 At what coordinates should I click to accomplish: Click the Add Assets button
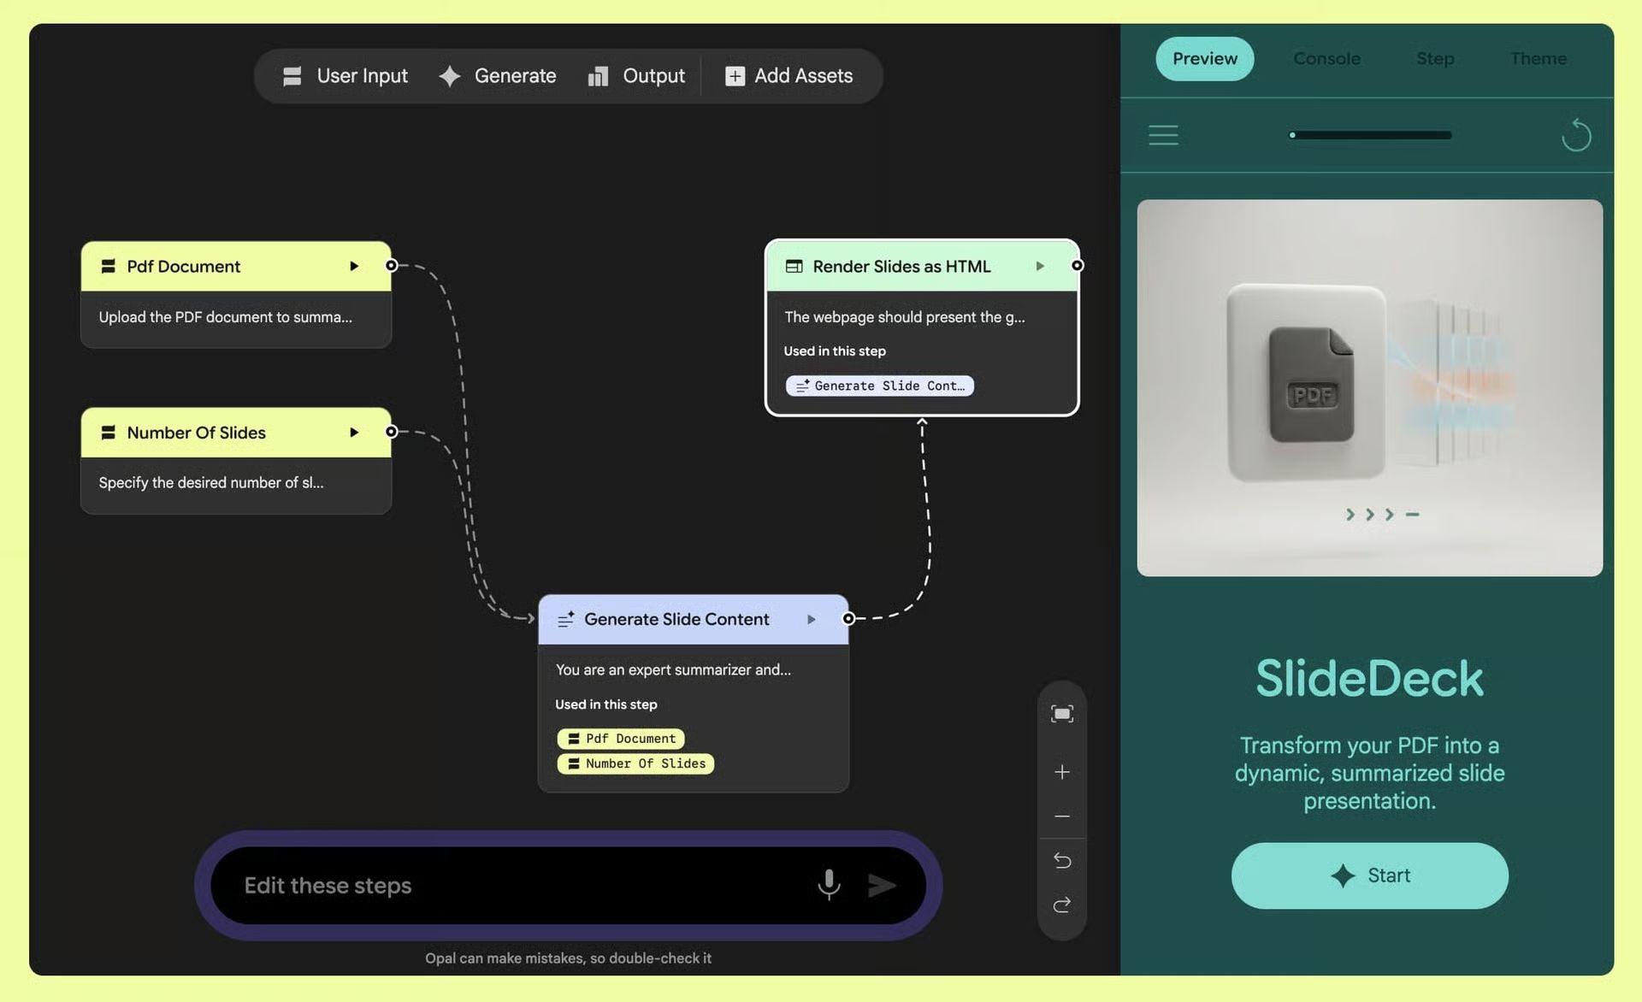point(789,76)
